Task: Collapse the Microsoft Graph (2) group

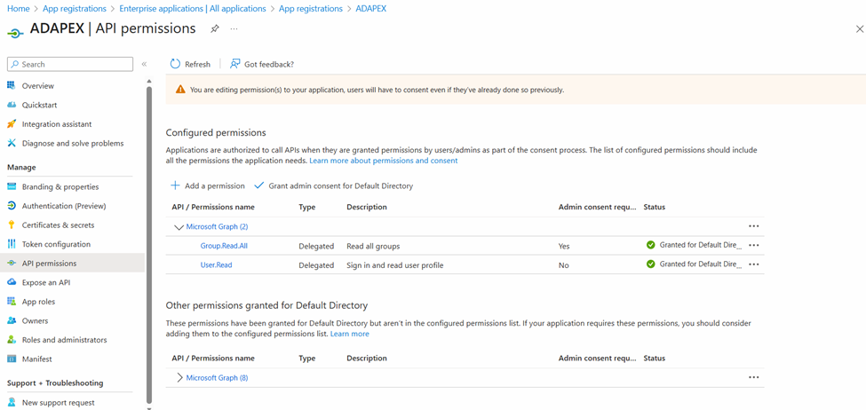Action: [x=179, y=226]
